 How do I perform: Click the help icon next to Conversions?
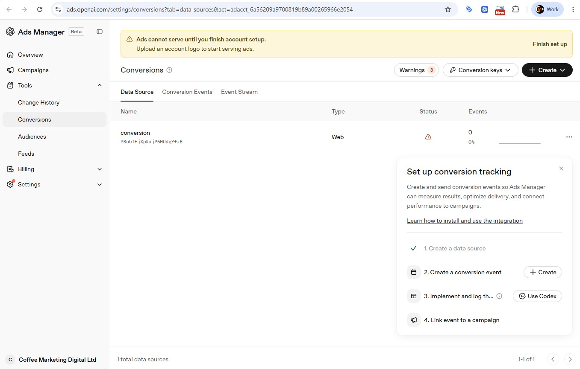click(169, 70)
